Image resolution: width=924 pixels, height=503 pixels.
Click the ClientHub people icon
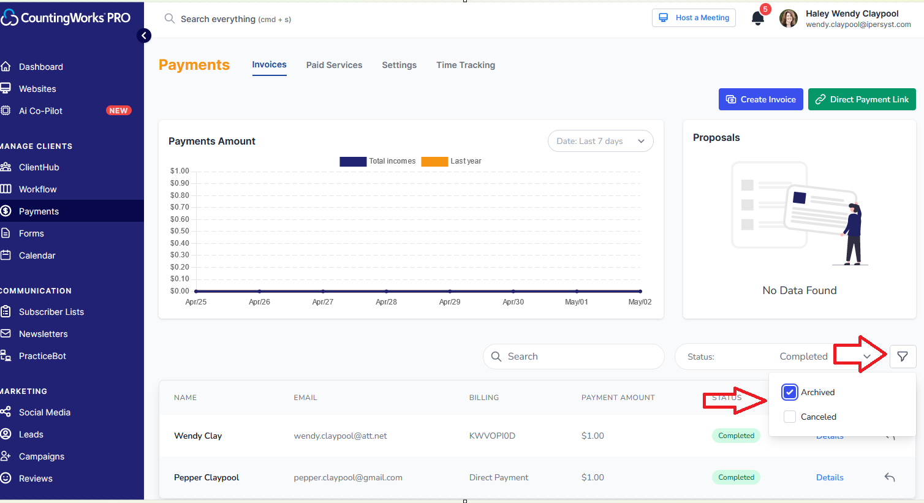point(6,167)
